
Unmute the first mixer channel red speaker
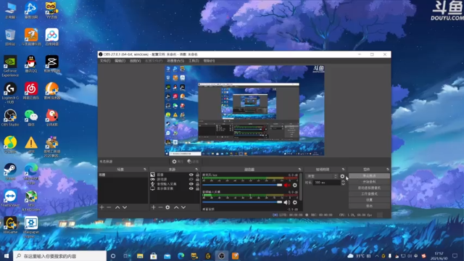[287, 186]
